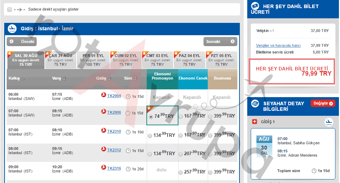340x183 pixels.
Task: Choose 167.99 TRY Ekonomi Esnek for TK2310
Action: point(181,135)
